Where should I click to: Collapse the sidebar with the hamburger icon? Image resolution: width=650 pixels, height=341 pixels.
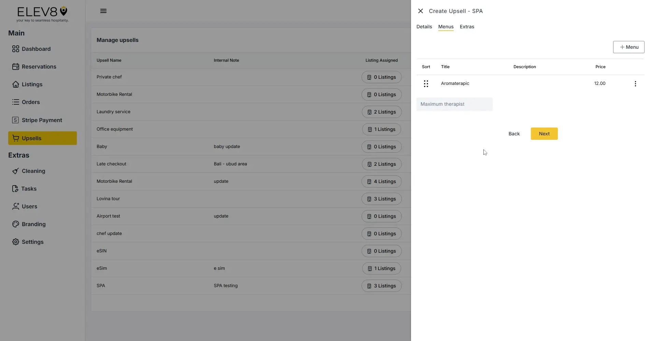(x=103, y=11)
